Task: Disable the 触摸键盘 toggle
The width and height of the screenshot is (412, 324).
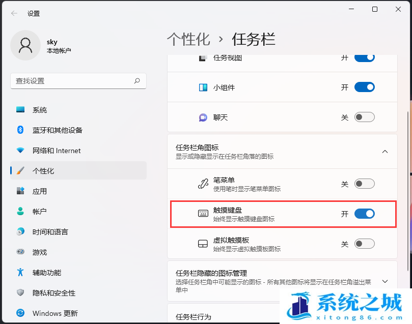Action: click(365, 214)
